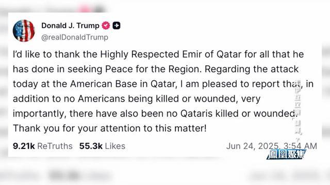View the 55.3k Likes list
The image size is (330, 185).
[x=102, y=146]
